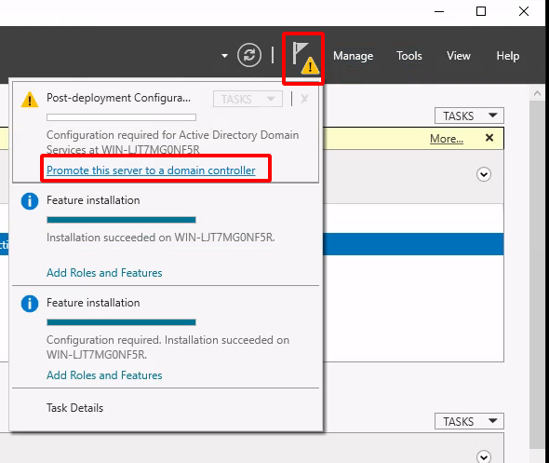549x463 pixels.
Task: Open the Tools menu
Action: point(408,56)
